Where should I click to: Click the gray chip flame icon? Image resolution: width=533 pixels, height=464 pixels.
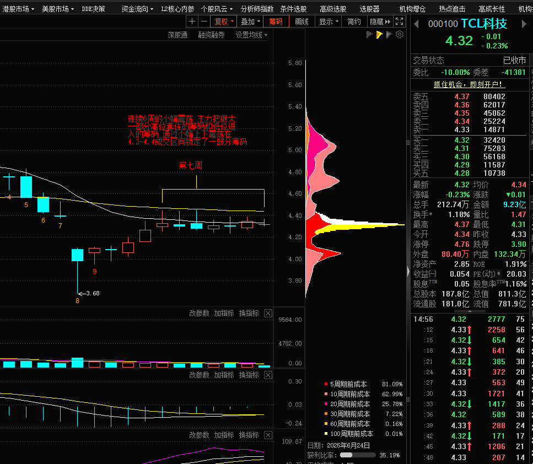click(390, 34)
